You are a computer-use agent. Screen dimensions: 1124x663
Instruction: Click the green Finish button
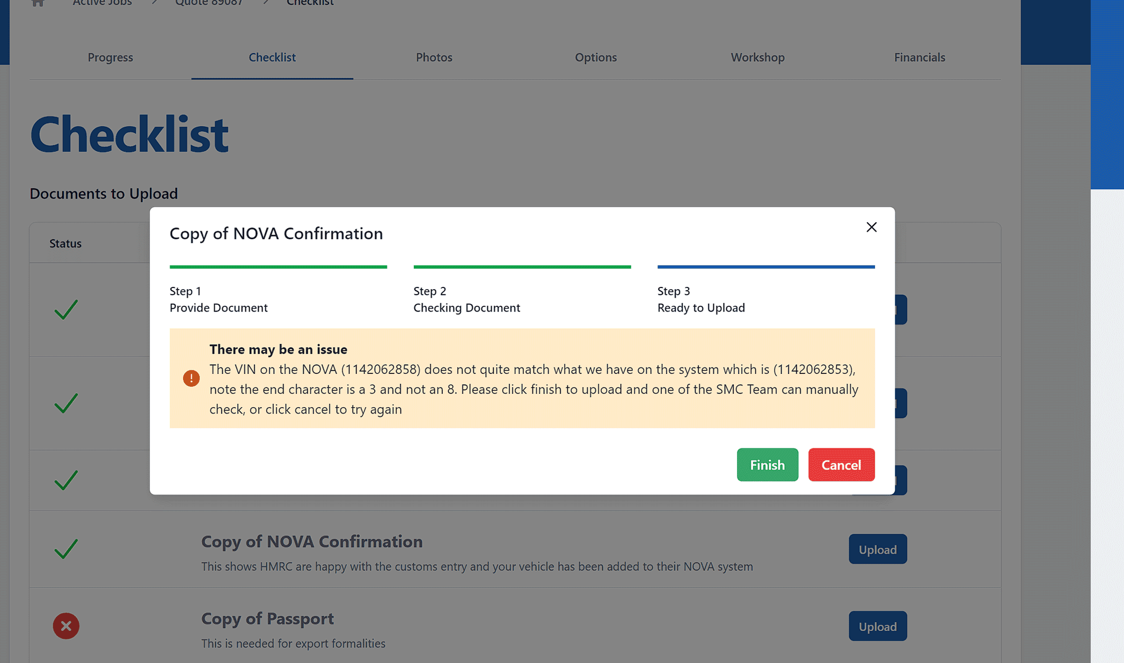pos(767,465)
